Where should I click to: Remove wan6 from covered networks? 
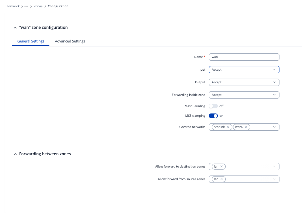point(246,127)
